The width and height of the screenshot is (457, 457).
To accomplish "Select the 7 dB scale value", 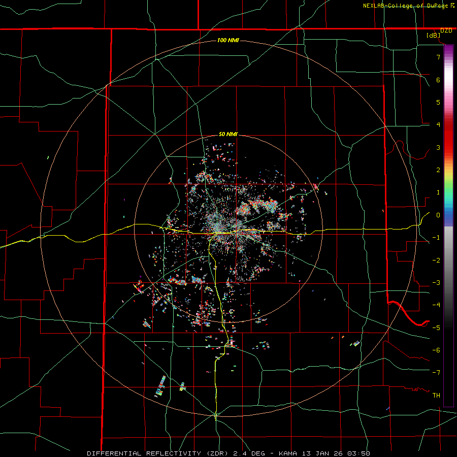I will click(438, 57).
